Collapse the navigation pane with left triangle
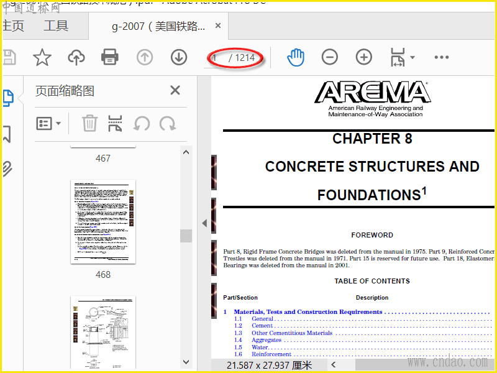The height and width of the screenshot is (373, 497). pyautogui.click(x=204, y=223)
